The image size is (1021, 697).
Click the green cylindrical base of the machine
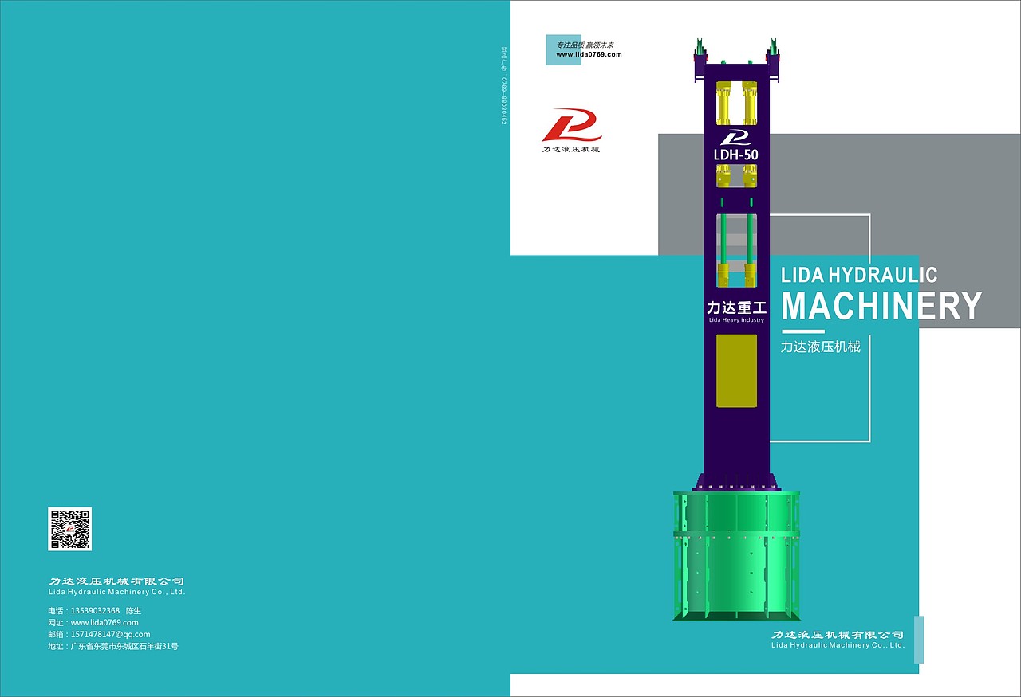click(736, 555)
